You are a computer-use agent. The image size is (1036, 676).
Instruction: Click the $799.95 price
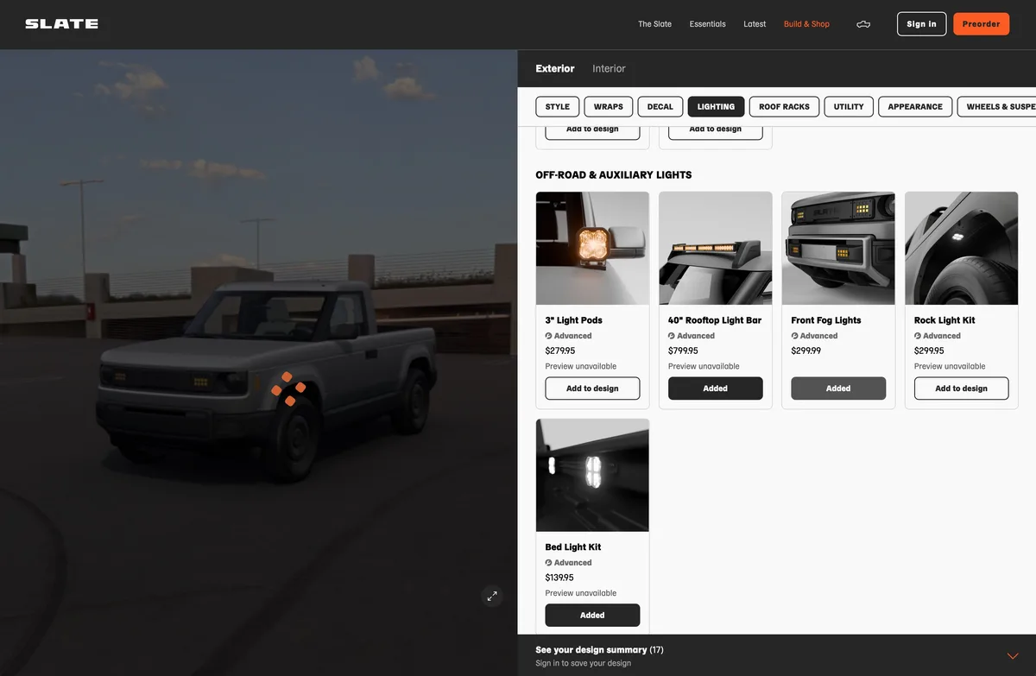(x=683, y=351)
